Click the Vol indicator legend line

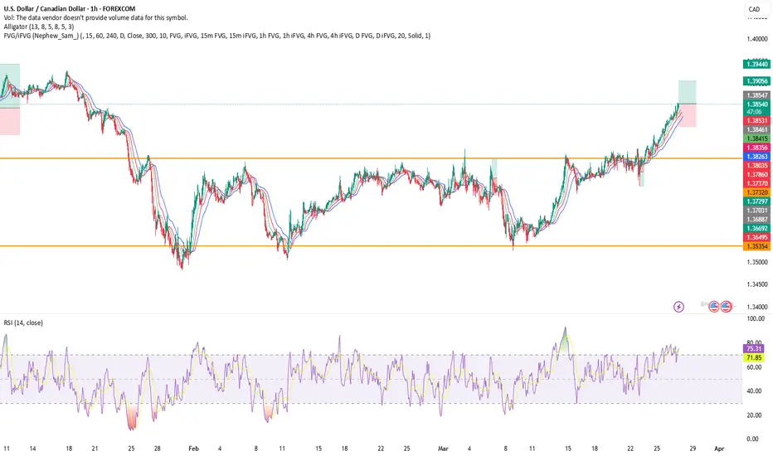95,17
